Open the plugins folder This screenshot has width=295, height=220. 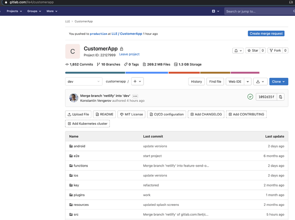coord(79,195)
